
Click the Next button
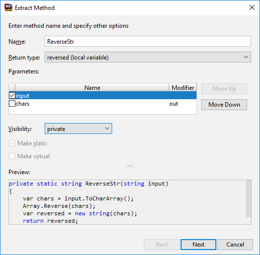(198, 245)
